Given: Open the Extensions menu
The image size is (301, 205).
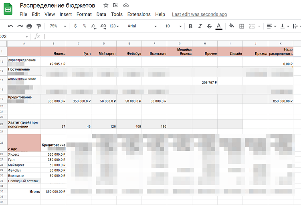Looking at the screenshot, I should [x=139, y=14].
